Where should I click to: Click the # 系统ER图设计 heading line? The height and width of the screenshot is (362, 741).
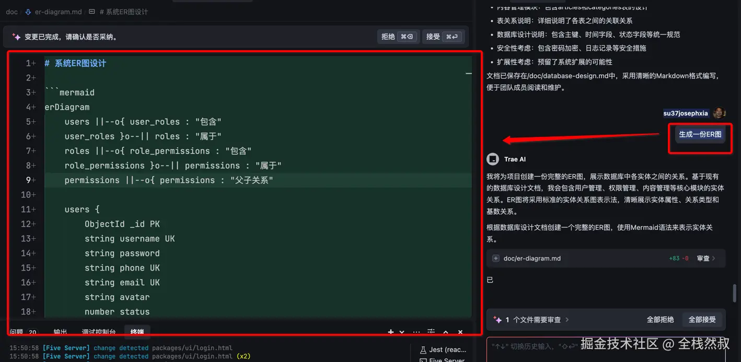(x=75, y=63)
